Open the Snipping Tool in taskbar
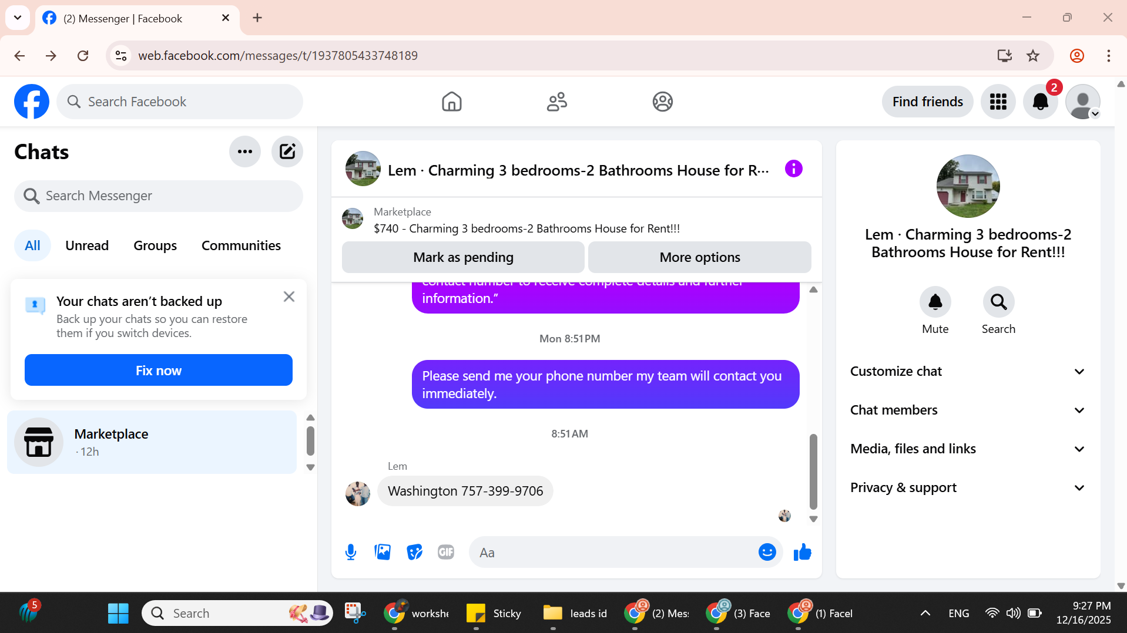This screenshot has height=633, width=1127. [x=355, y=613]
